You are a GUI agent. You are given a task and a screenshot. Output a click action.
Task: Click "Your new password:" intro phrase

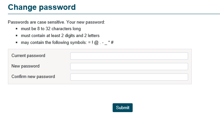86,22
